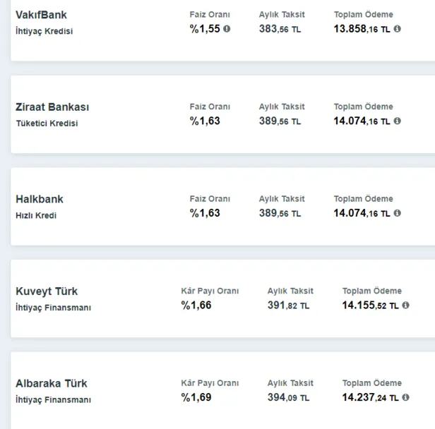Open the info icon beside VakıfBank's 13.858,16 TL total
The height and width of the screenshot is (429, 435).
[398, 29]
